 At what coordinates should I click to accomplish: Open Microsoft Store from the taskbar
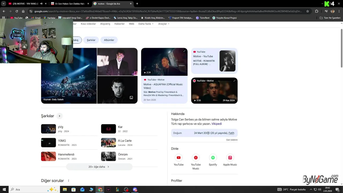tap(73, 190)
